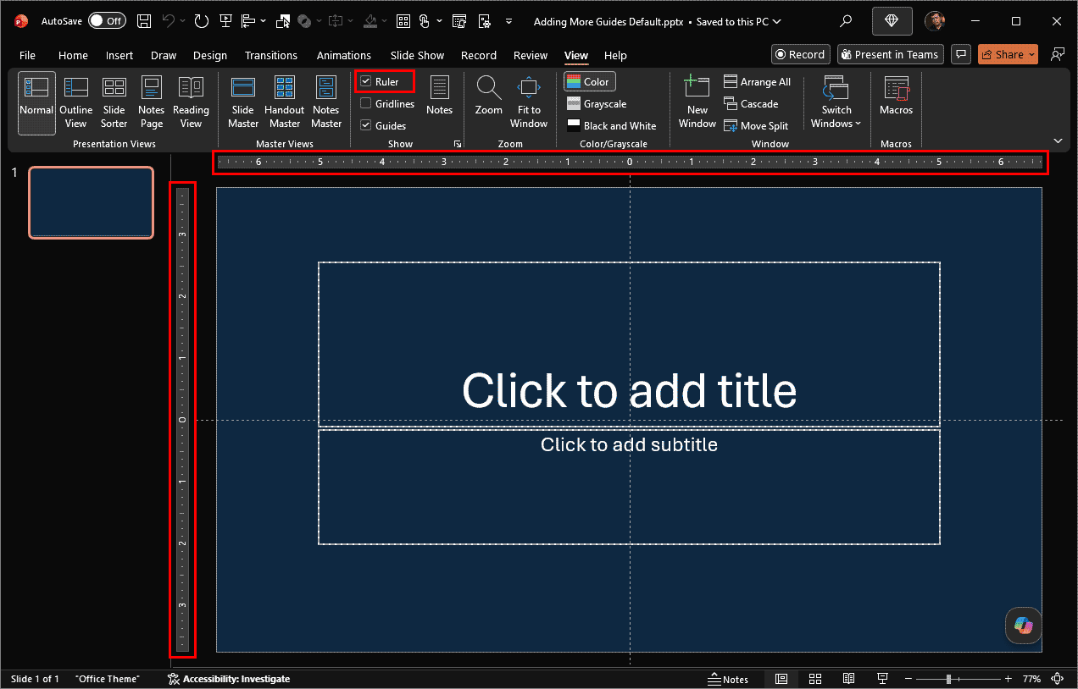This screenshot has height=689, width=1078.
Task: Switch to the Transitions tab
Action: point(271,55)
